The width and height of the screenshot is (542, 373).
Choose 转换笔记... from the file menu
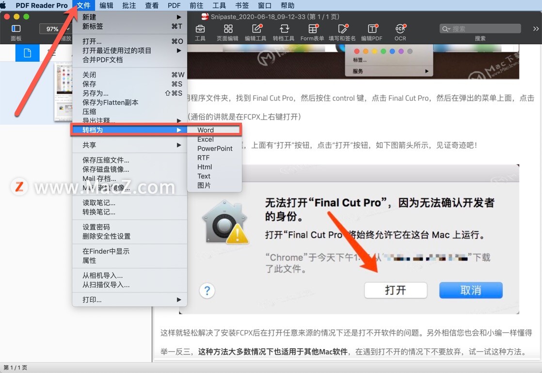pos(129,212)
